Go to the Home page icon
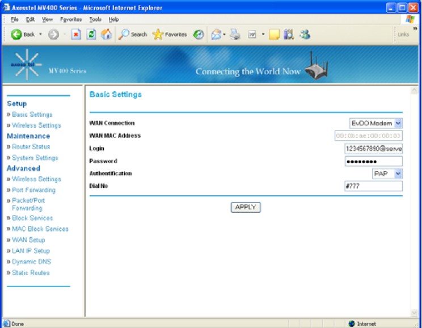The width and height of the screenshot is (422, 328). pyautogui.click(x=106, y=34)
